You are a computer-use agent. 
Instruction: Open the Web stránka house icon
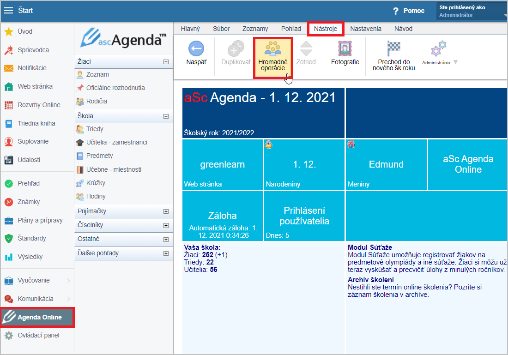point(9,86)
